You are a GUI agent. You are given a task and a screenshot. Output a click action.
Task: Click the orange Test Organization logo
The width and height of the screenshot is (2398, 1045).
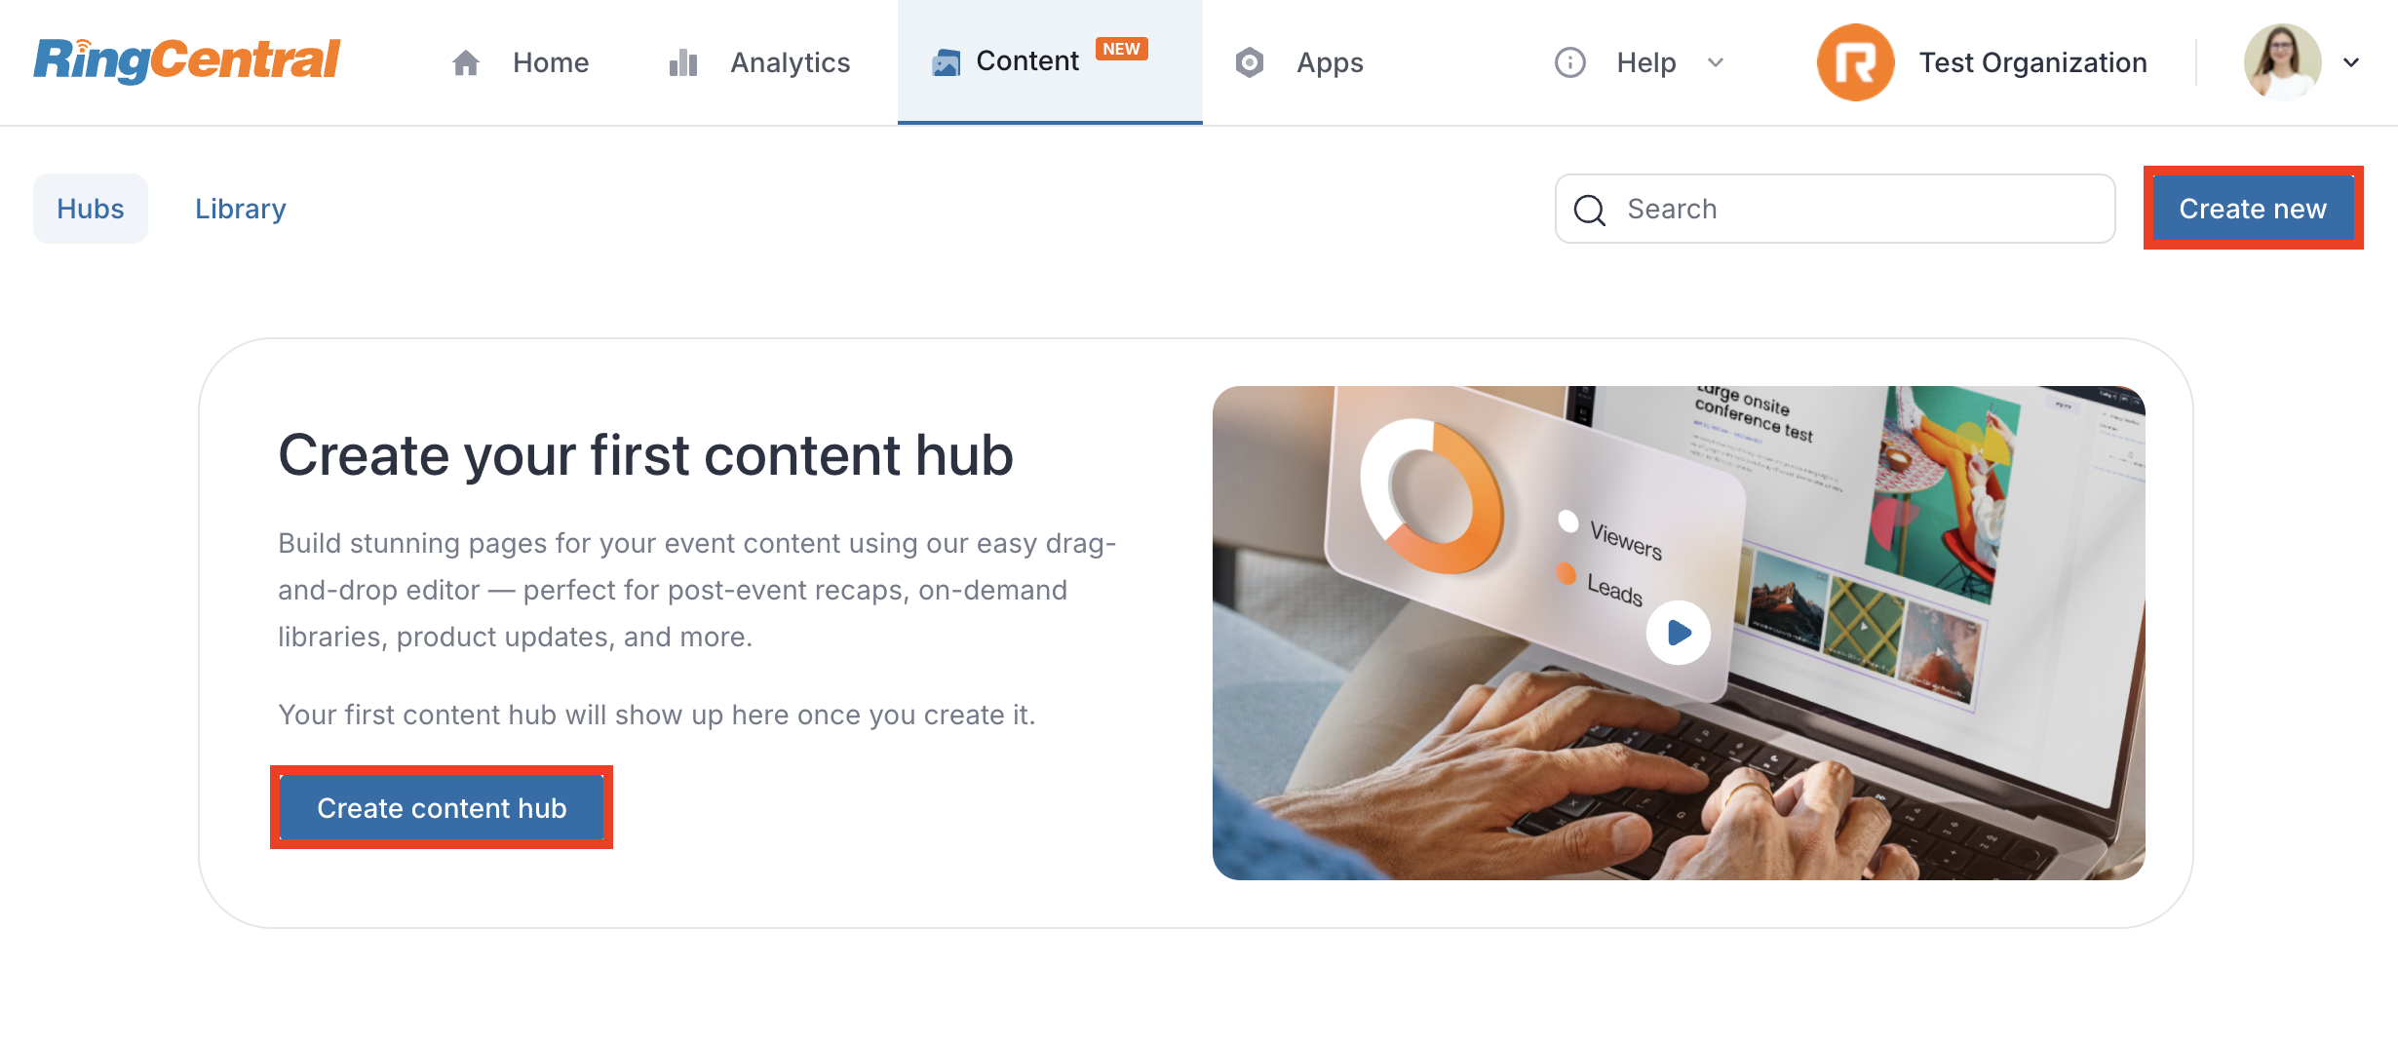coord(1855,62)
